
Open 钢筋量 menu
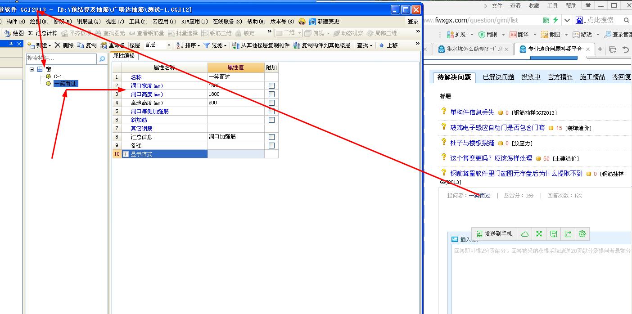pos(88,21)
